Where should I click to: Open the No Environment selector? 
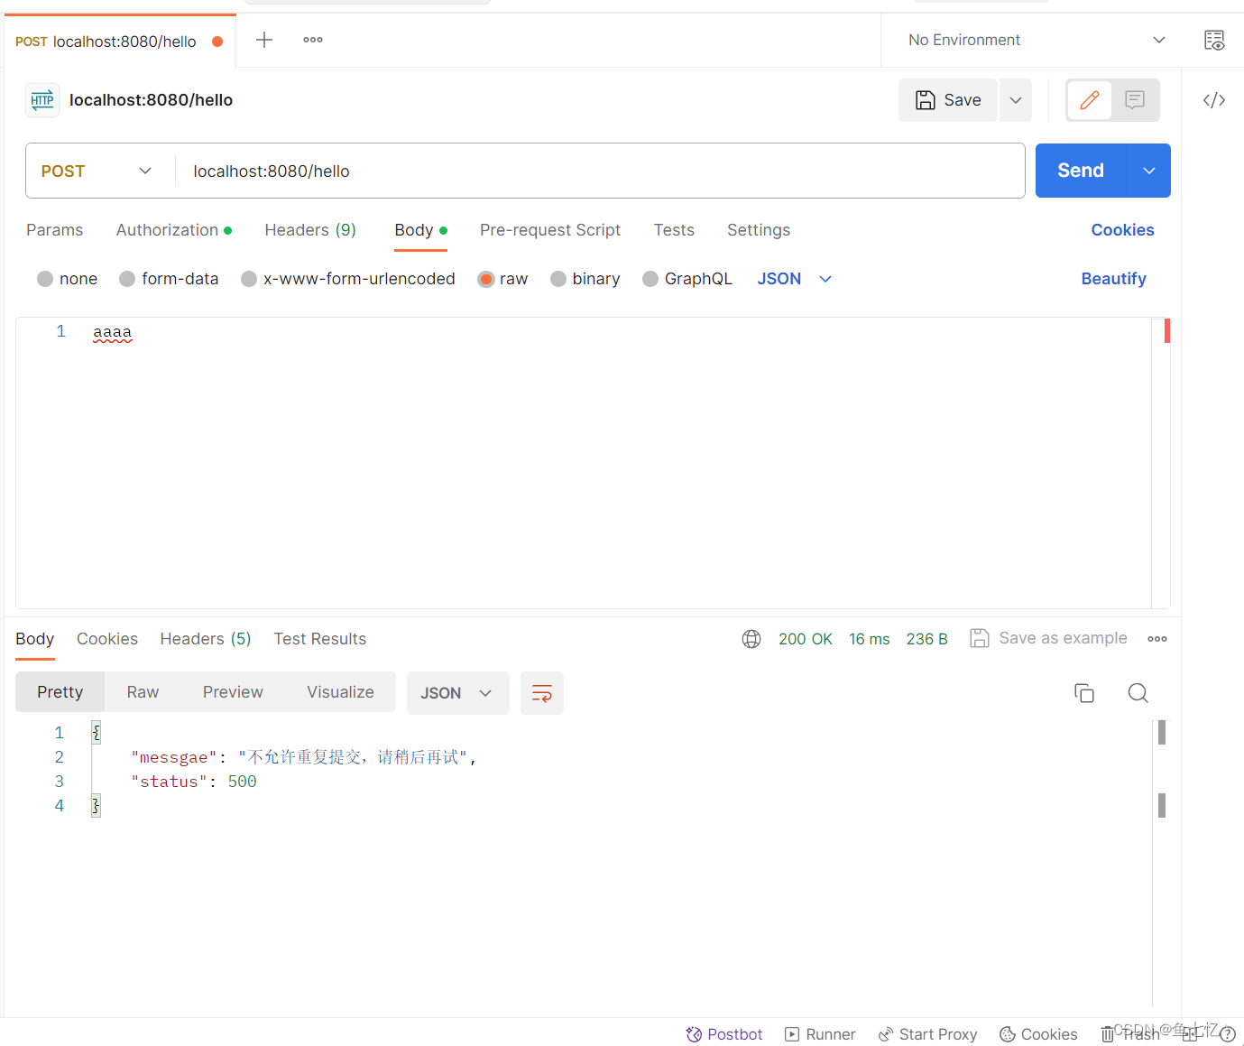point(1034,40)
